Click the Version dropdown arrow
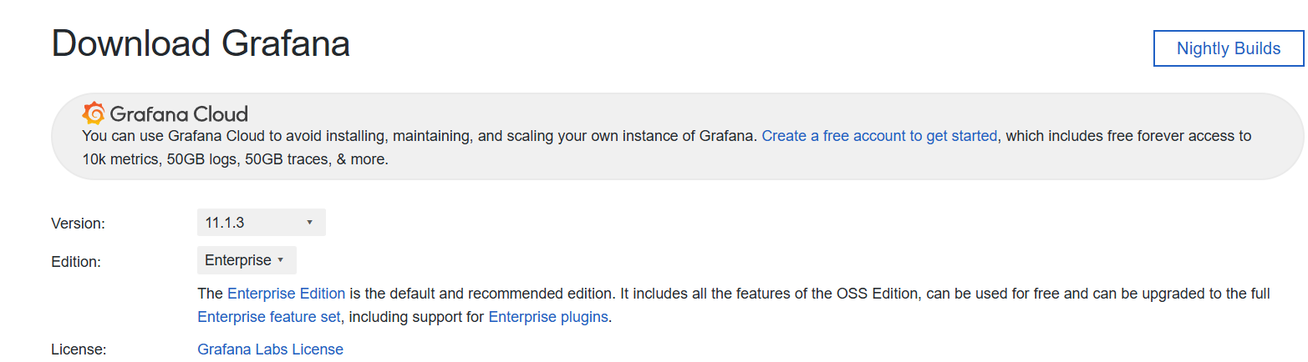Image resolution: width=1308 pixels, height=362 pixels. pos(309,223)
